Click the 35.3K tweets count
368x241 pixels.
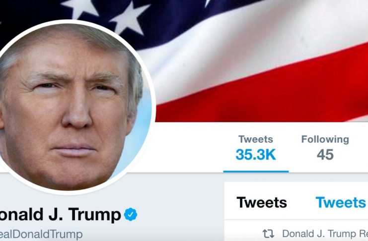pos(256,155)
